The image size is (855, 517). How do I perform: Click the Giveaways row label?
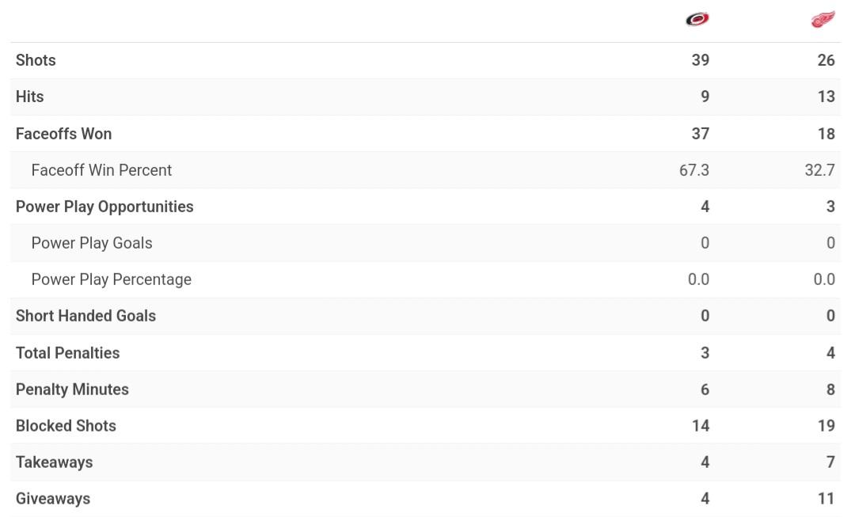(53, 499)
